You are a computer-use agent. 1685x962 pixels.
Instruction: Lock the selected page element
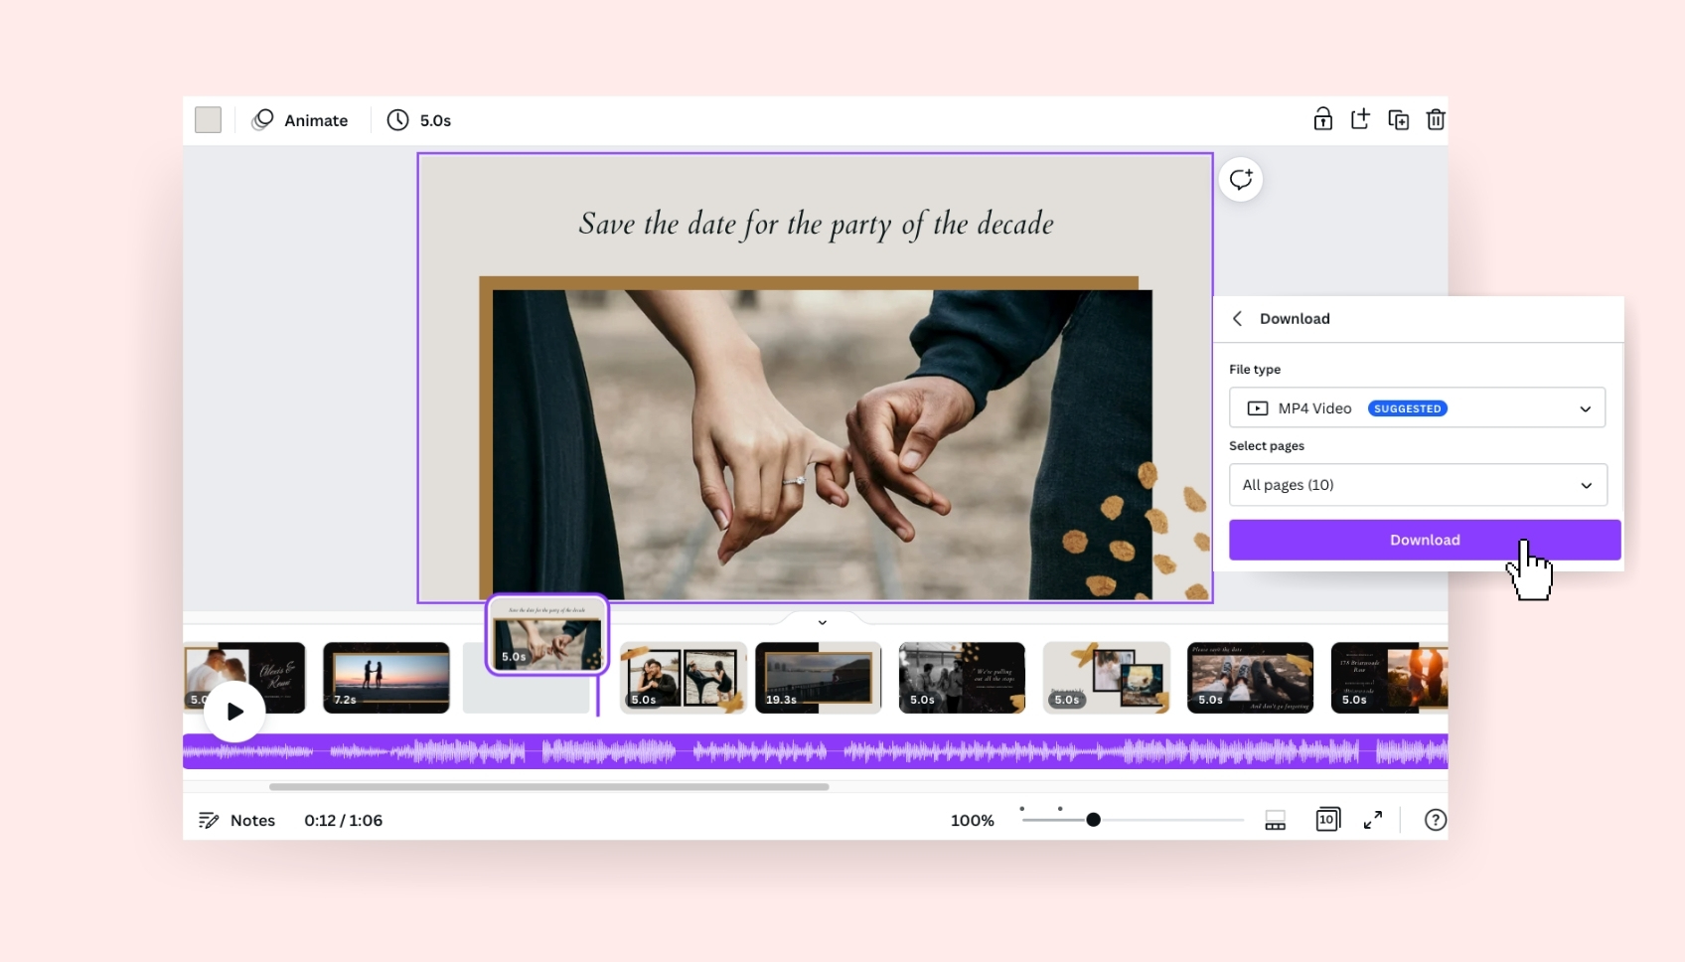(1323, 119)
